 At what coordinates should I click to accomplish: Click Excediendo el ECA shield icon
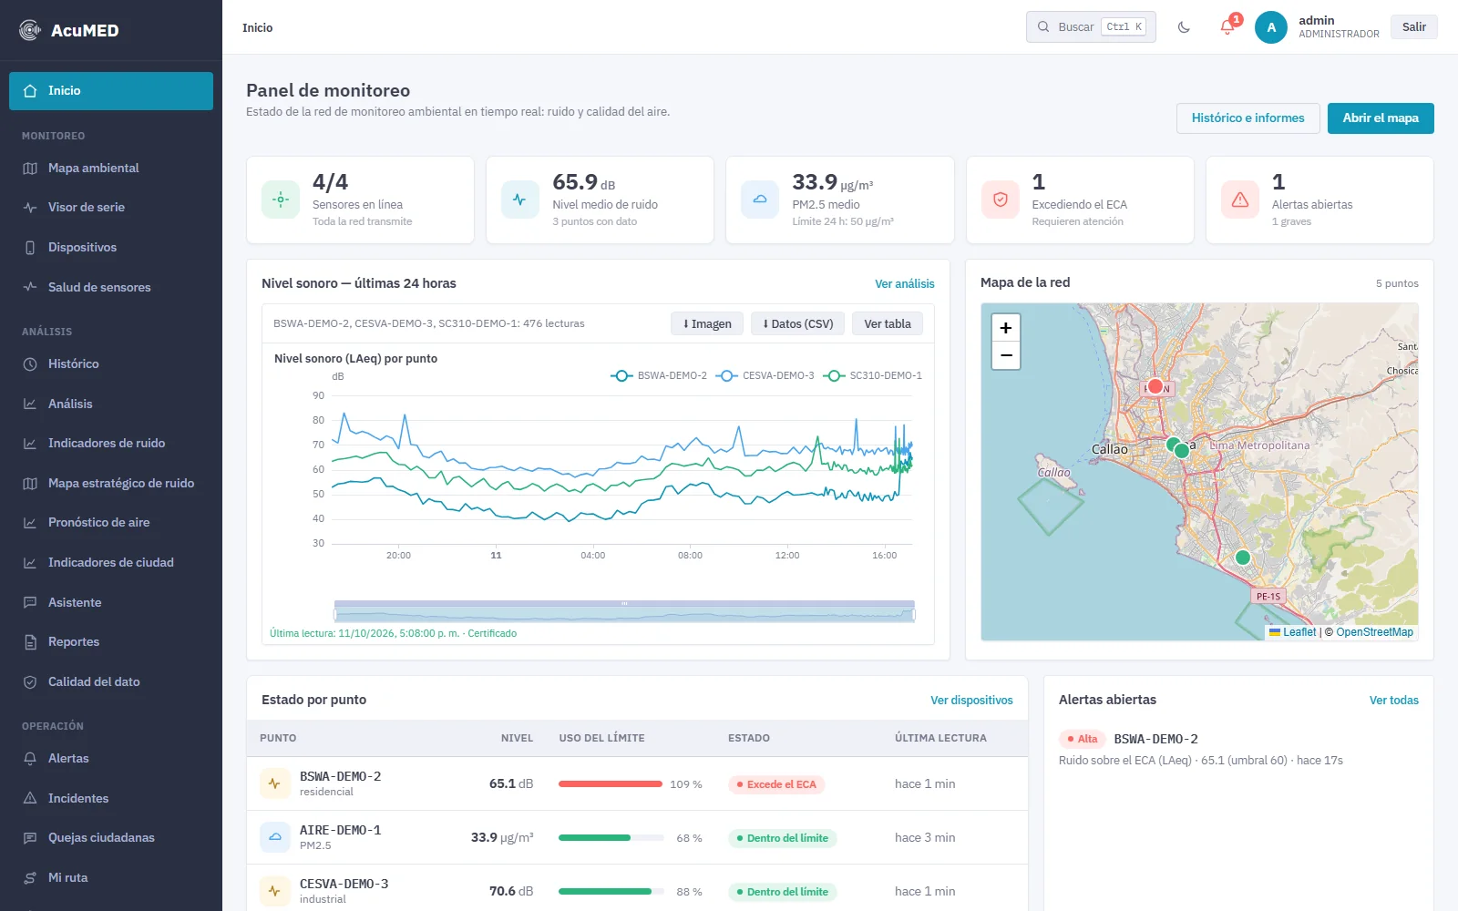[1001, 200]
